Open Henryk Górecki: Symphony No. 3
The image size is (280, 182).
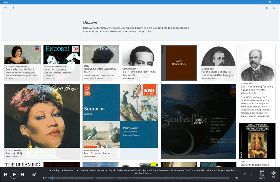[101, 63]
